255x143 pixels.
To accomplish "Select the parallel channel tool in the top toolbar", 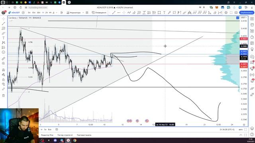I will click(x=134, y=13).
